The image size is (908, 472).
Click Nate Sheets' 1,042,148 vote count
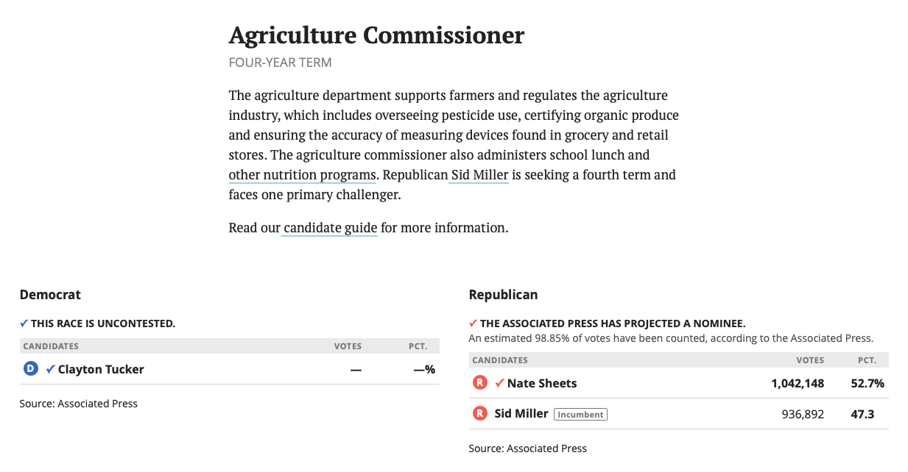point(798,383)
